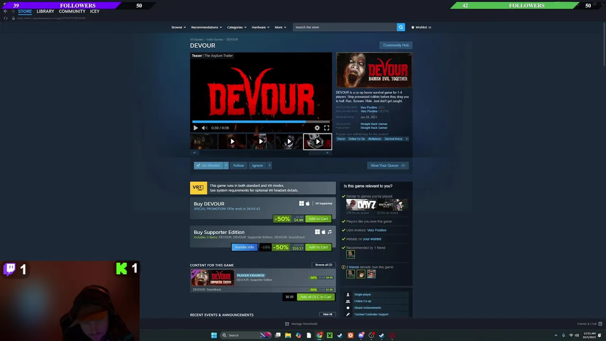Open the ICEY profile tab

point(95,11)
